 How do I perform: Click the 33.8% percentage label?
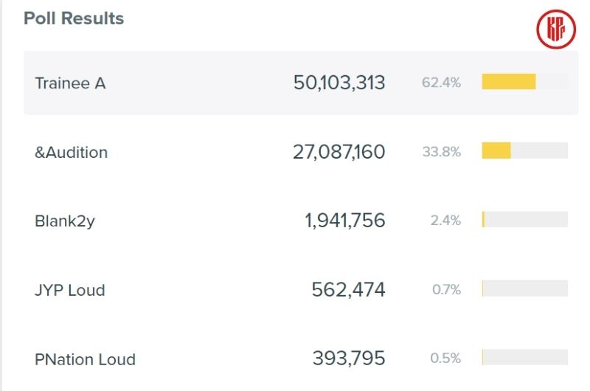click(x=441, y=152)
